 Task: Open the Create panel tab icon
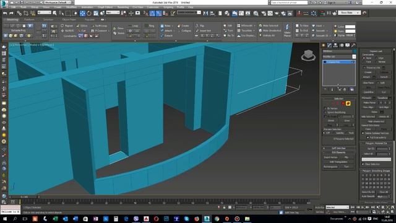point(324,45)
